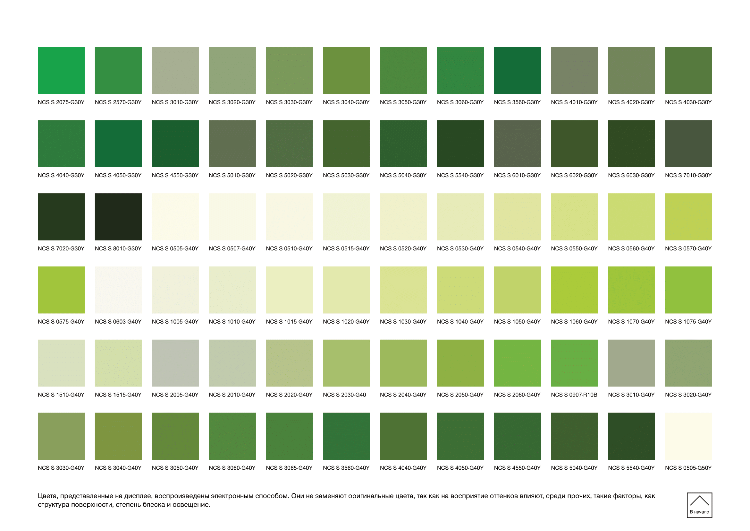Select the NCS S 0515-G40Y swatch

click(346, 217)
